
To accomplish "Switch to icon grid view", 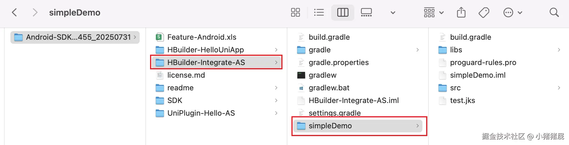I will 295,12.
